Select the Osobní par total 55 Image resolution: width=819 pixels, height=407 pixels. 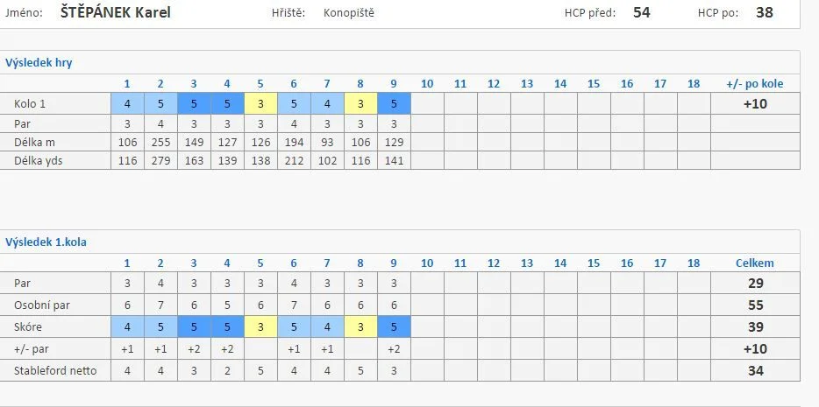(755, 305)
